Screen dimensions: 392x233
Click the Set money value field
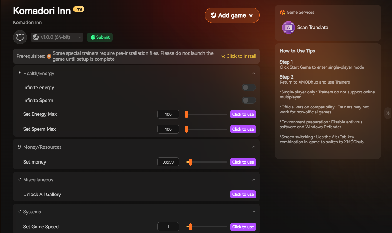[168, 162]
